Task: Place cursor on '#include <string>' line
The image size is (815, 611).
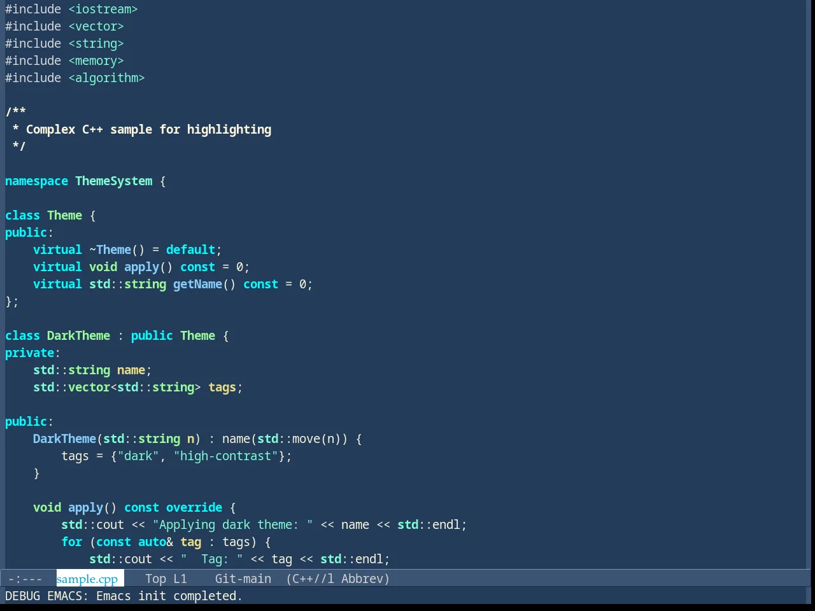Action: (x=64, y=44)
